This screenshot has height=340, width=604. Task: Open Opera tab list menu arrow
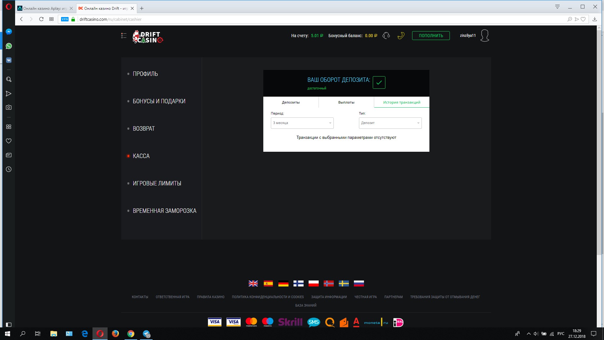[x=557, y=7]
